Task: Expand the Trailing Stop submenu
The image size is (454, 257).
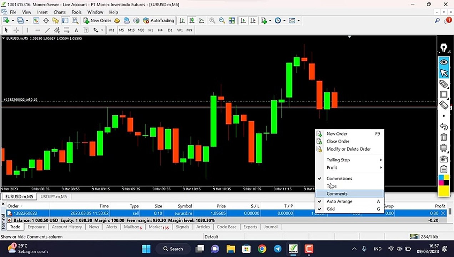Action: 349,160
